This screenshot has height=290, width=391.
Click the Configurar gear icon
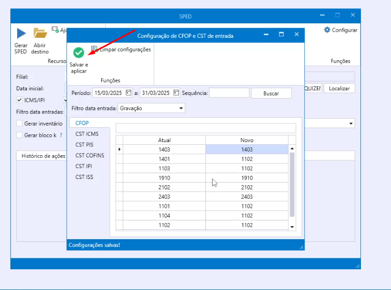(327, 30)
